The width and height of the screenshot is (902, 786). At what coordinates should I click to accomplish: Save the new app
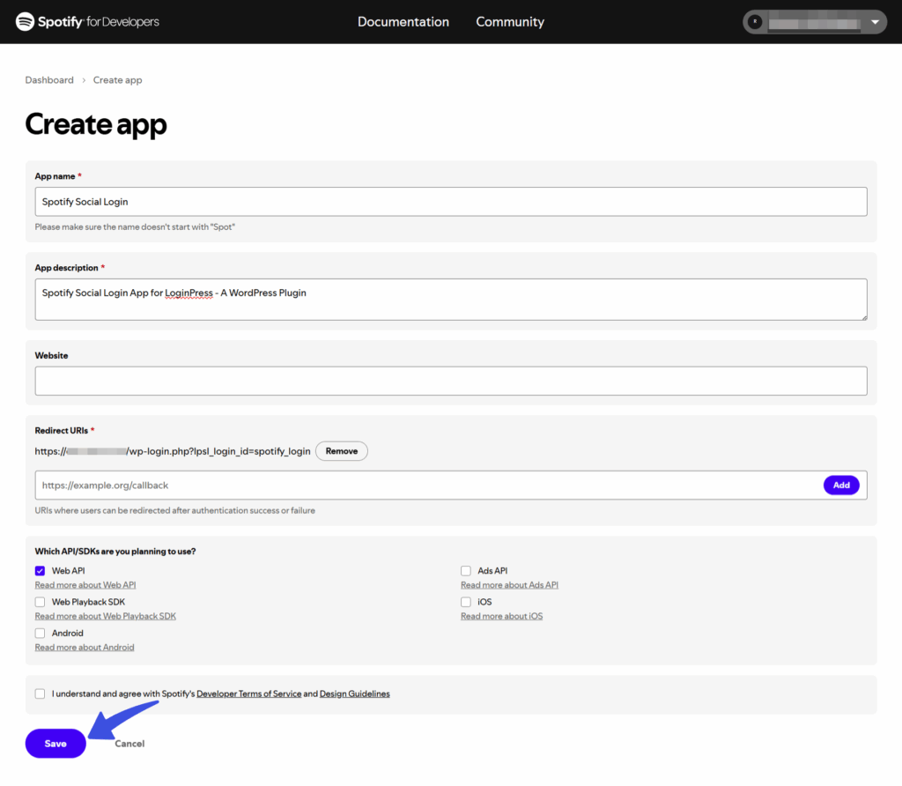[x=55, y=744]
